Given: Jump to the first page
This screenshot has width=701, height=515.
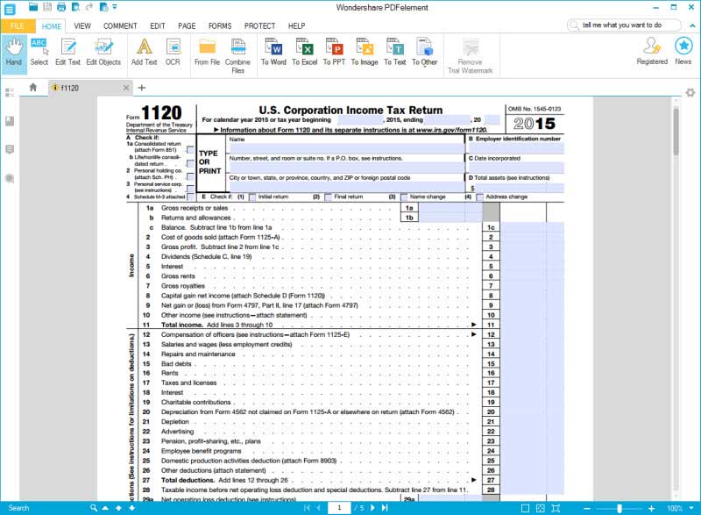Looking at the screenshot, I should point(307,508).
